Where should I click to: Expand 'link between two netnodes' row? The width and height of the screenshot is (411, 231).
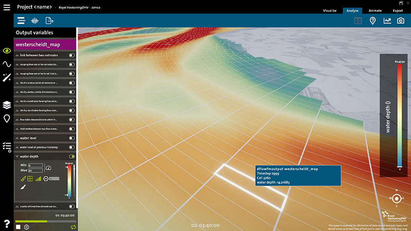(17, 55)
